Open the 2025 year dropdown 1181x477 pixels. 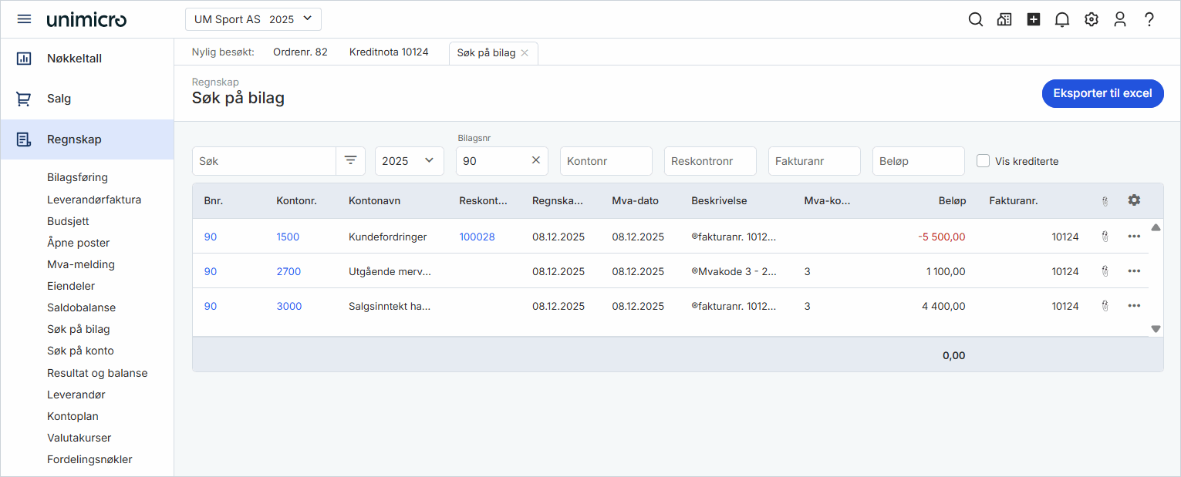coord(409,161)
